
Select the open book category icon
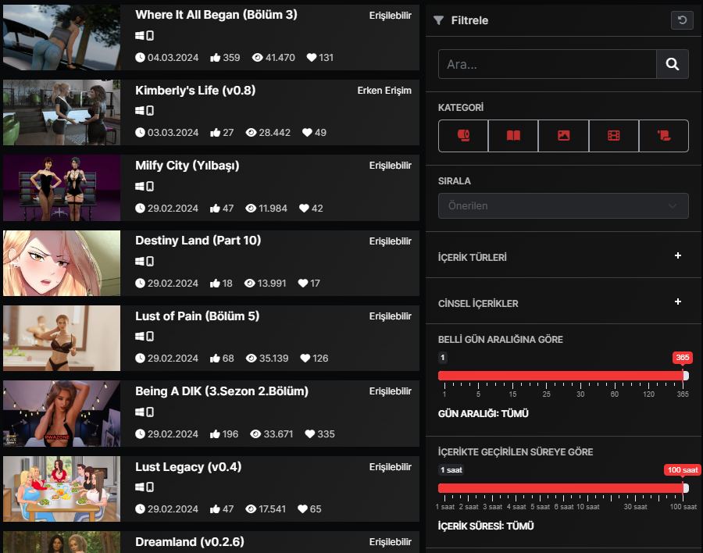click(x=513, y=135)
